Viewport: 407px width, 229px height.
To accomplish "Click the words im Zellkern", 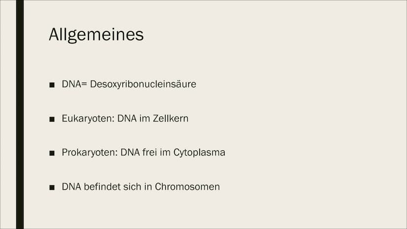I will [163, 118].
